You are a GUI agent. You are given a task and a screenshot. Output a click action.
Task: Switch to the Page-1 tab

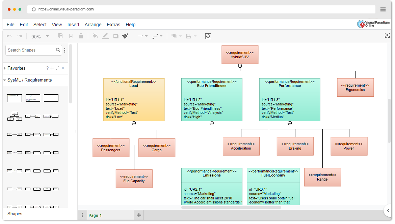96,214
